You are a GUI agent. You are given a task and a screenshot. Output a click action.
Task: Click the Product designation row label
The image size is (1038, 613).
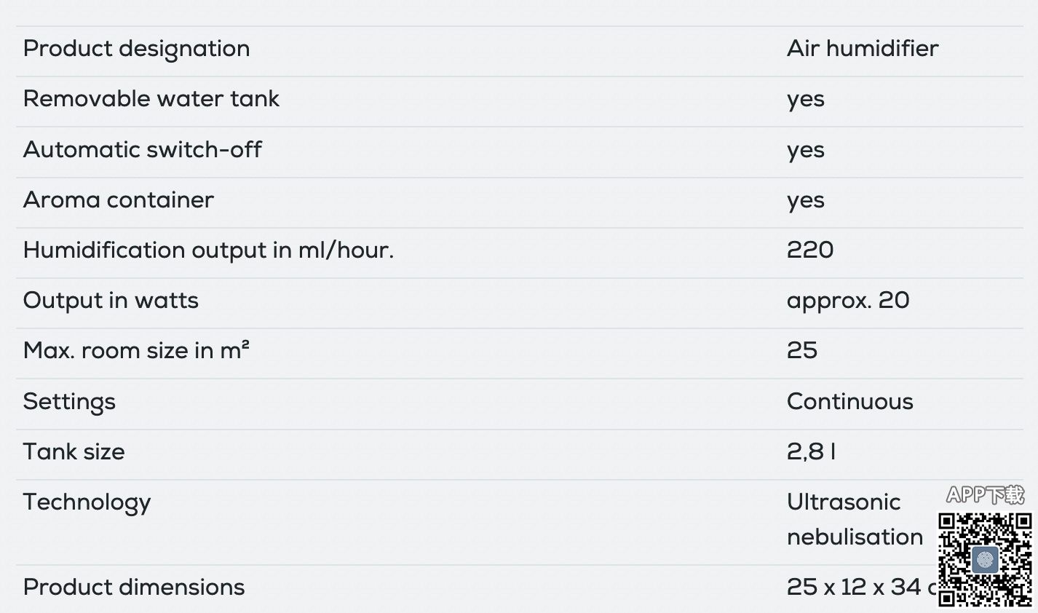click(x=136, y=49)
